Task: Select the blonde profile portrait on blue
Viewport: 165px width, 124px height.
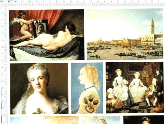Action: [87, 88]
